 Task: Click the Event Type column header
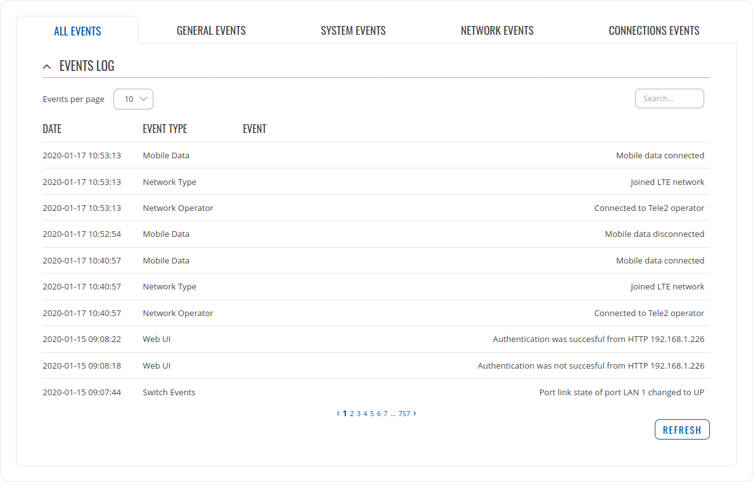165,129
